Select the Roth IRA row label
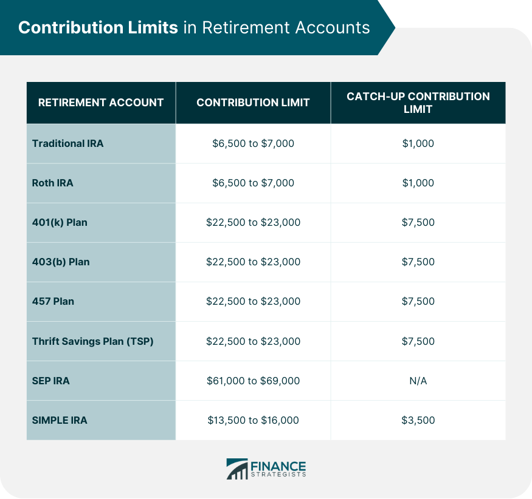The width and height of the screenshot is (532, 499). click(x=53, y=183)
